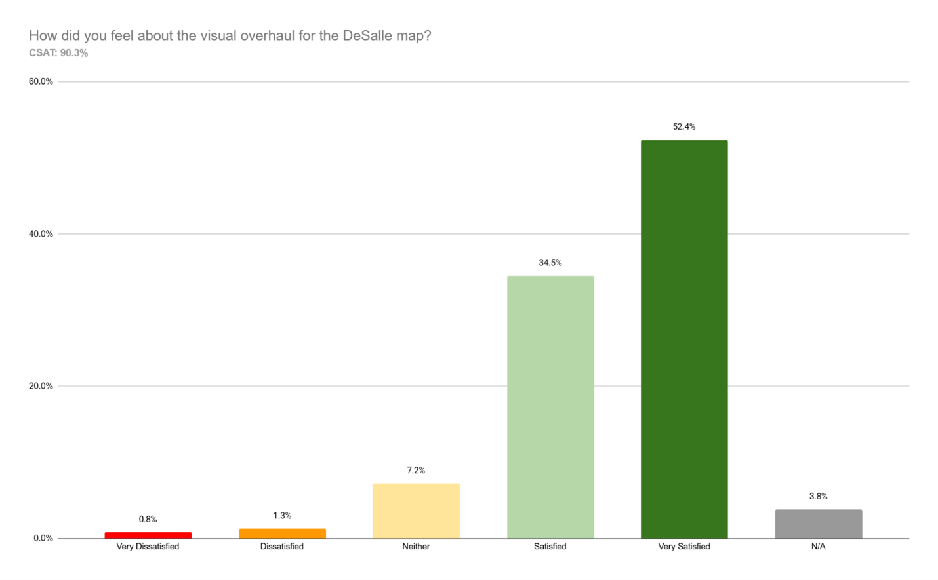The width and height of the screenshot is (938, 580).
Task: Select the orange Dissatisfied bar
Action: 282,533
